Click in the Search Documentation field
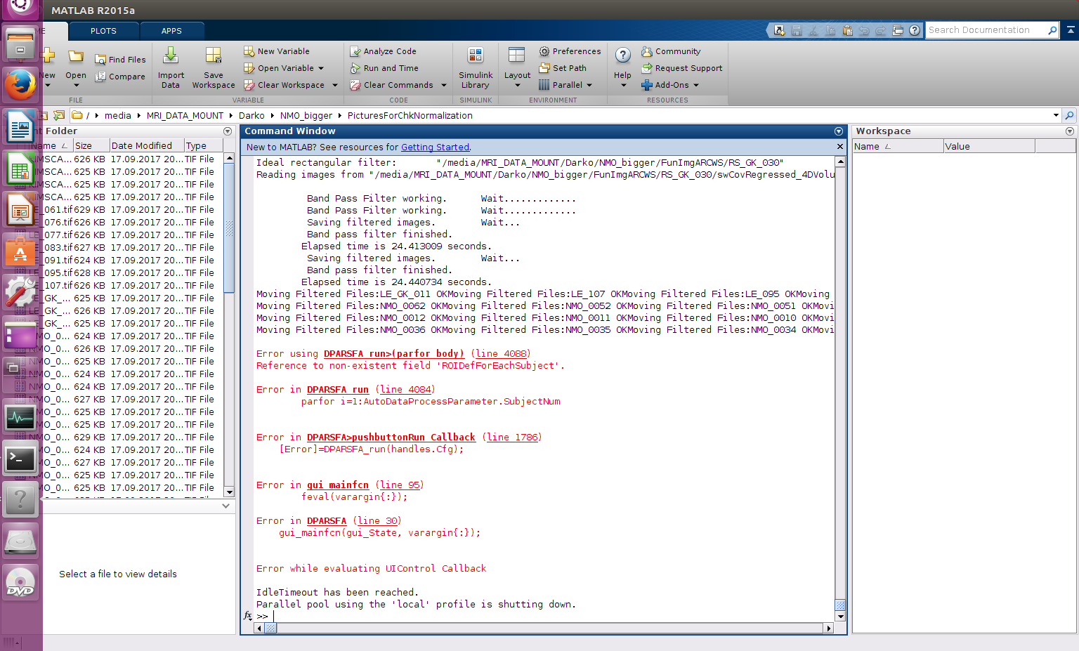The image size is (1079, 651). (985, 30)
